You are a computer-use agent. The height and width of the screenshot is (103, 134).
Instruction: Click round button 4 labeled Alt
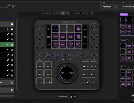coord(63,55)
